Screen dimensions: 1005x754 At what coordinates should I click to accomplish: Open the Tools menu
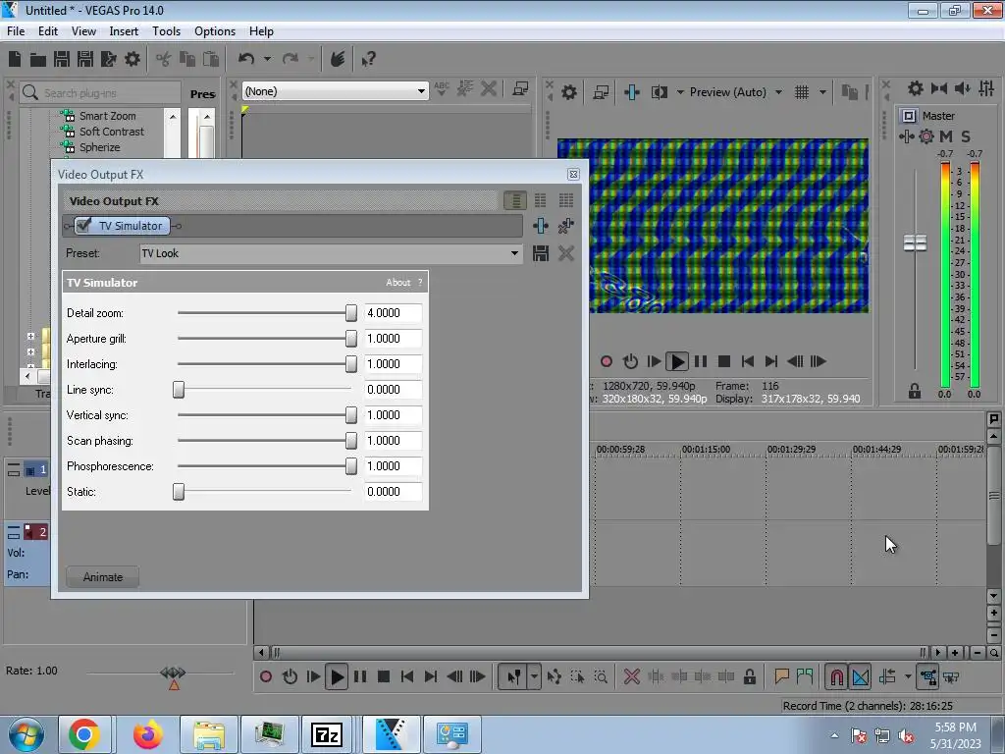point(166,31)
